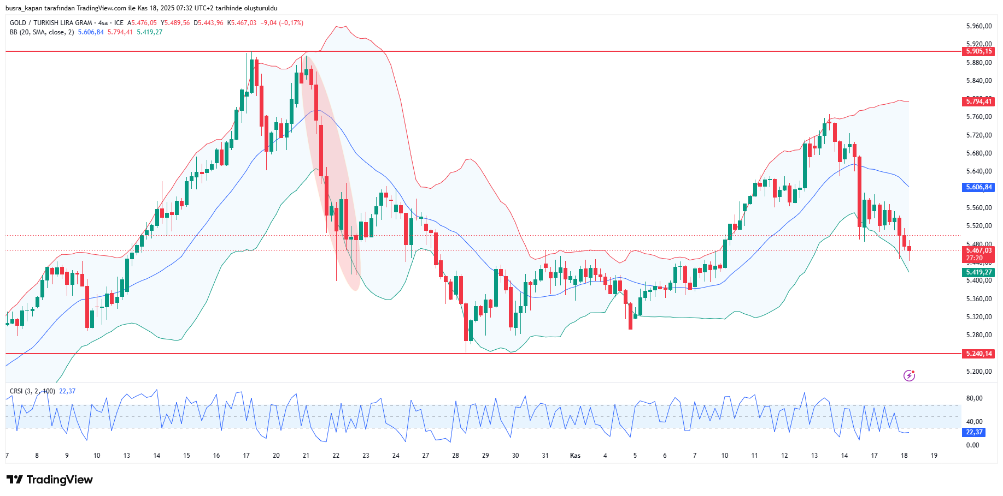Select the 5.467,03 current price tag
The image size is (1003, 496).
click(x=978, y=250)
